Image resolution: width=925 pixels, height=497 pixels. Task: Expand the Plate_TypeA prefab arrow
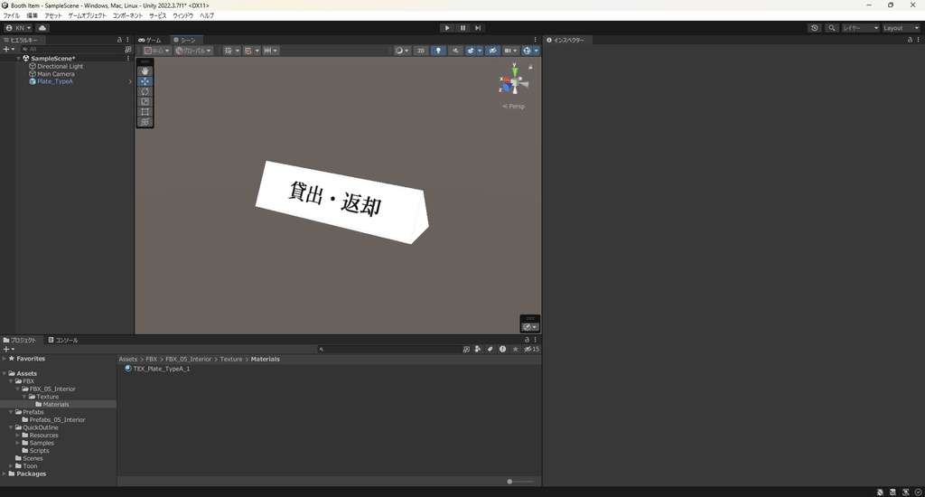point(130,81)
